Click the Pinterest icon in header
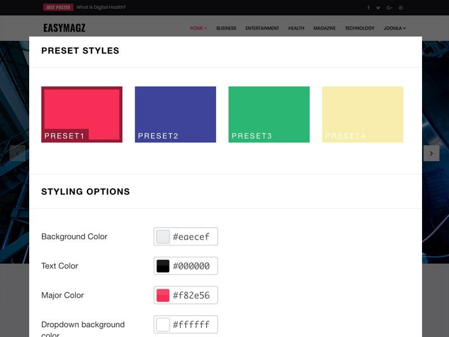Screen dimensions: 449x337 coord(401,8)
